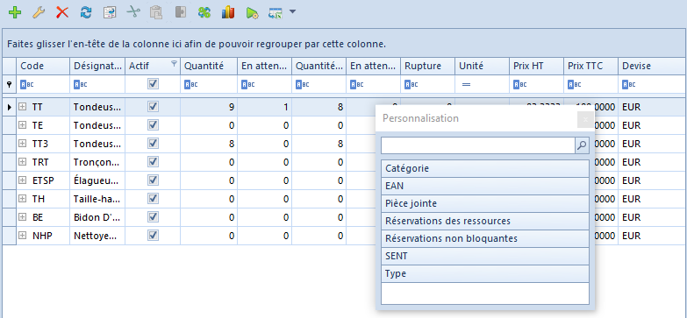Toggle the Actif filter row checkbox
Image resolution: width=687 pixels, height=318 pixels.
pyautogui.click(x=153, y=83)
